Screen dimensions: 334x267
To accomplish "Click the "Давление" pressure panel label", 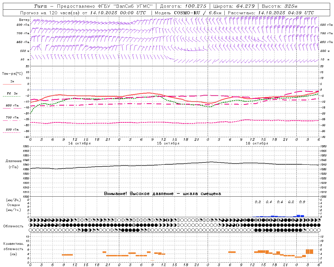I will pyautogui.click(x=14, y=161).
